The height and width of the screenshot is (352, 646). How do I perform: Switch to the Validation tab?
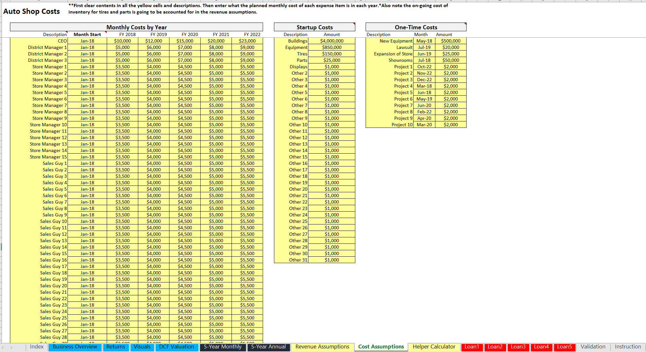593,347
